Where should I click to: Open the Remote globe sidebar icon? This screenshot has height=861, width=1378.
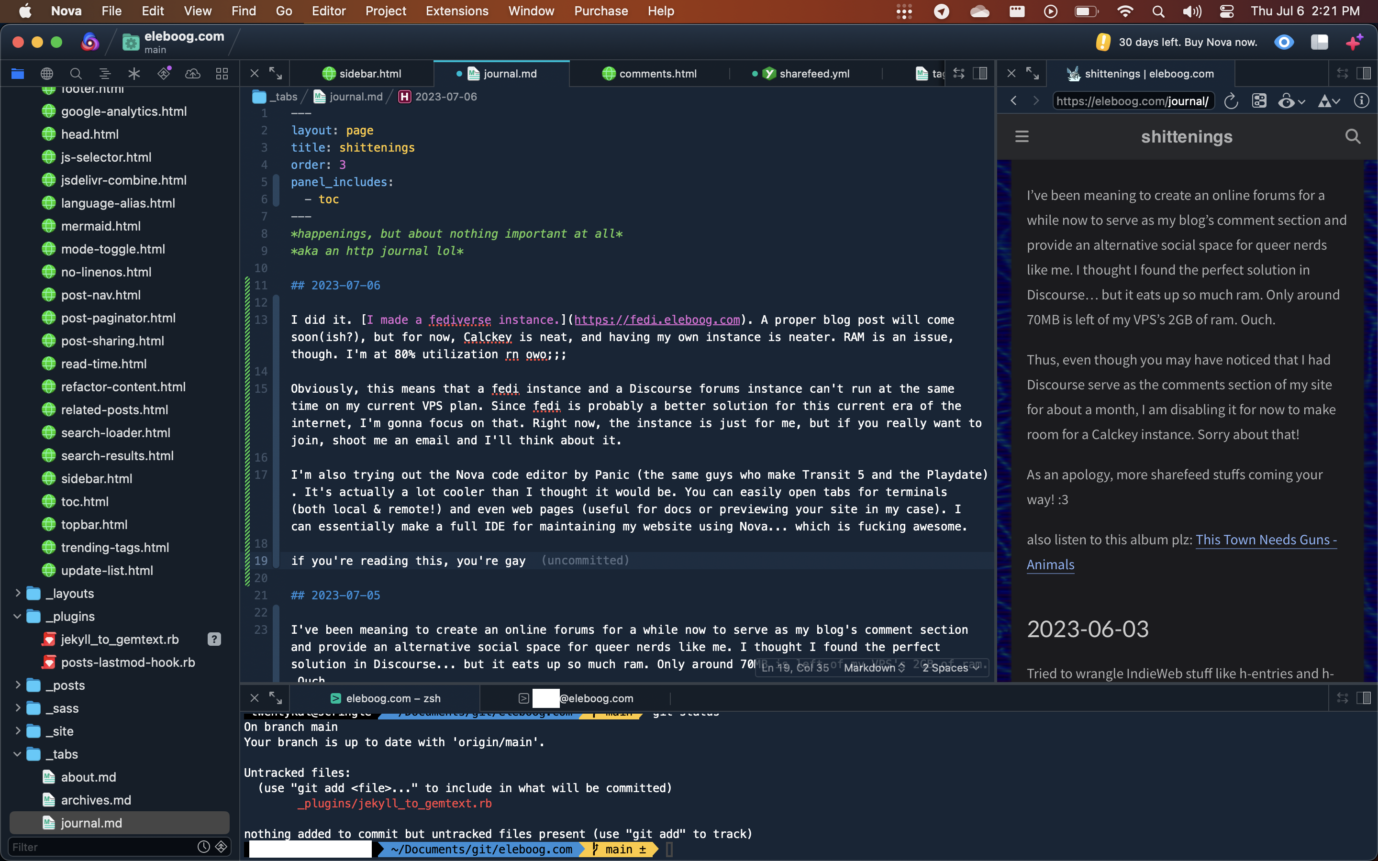47,74
